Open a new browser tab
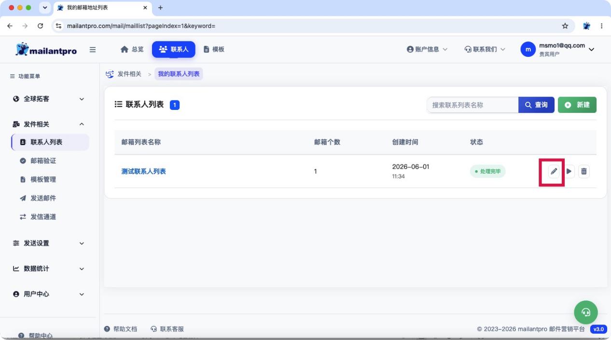This screenshot has height=340, width=611. pos(161,8)
